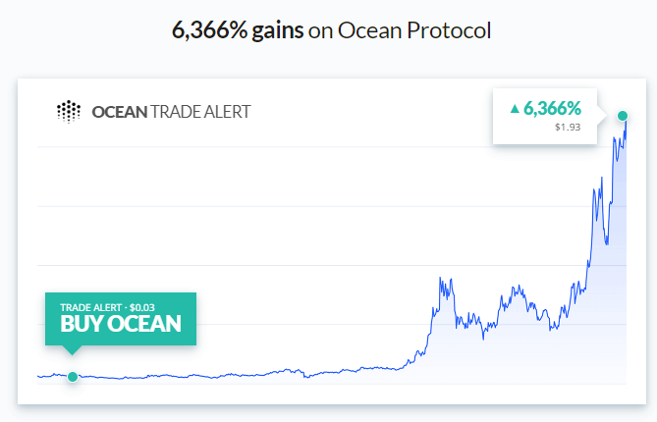The image size is (657, 422).
Task: Select the green dot at the chart peak
Action: tap(623, 116)
